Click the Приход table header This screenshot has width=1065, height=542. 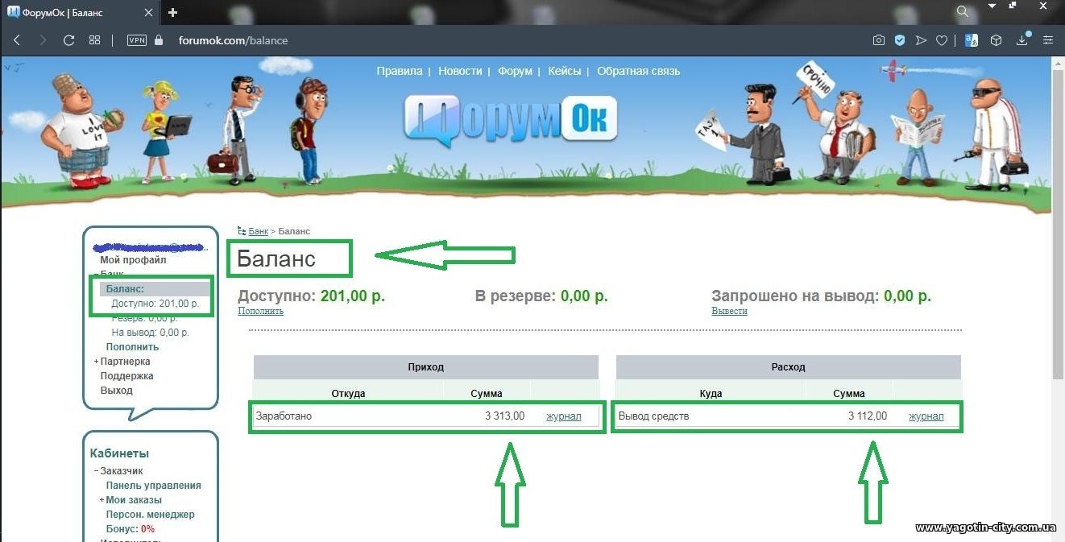(x=426, y=367)
